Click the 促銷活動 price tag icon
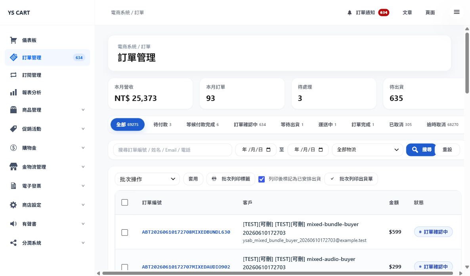The width and height of the screenshot is (470, 276). (13, 129)
